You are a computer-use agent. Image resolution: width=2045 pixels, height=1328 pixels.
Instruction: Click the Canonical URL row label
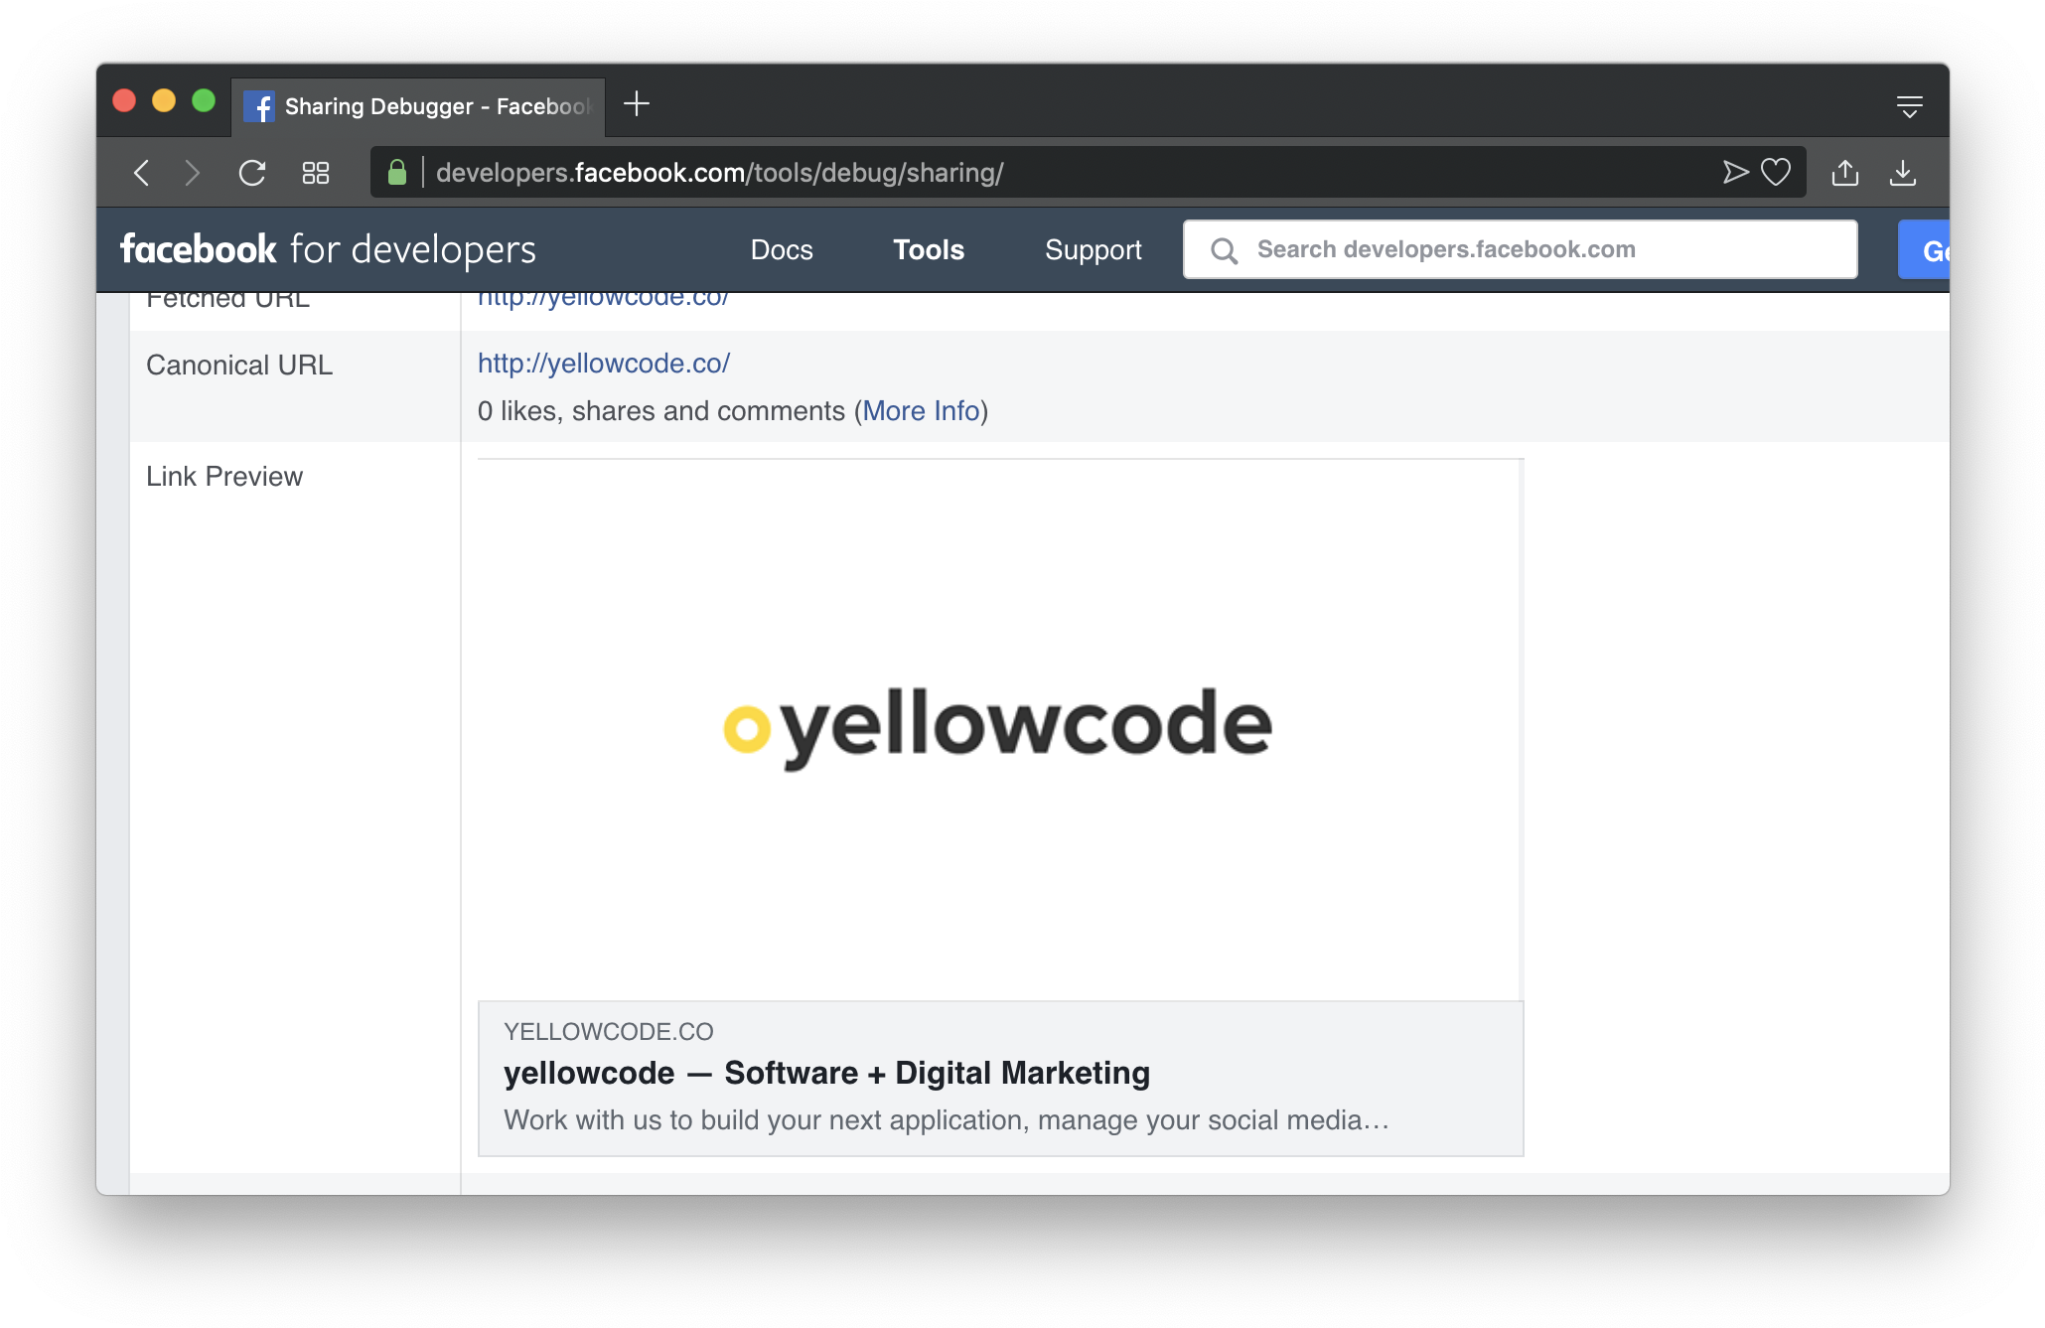[239, 366]
